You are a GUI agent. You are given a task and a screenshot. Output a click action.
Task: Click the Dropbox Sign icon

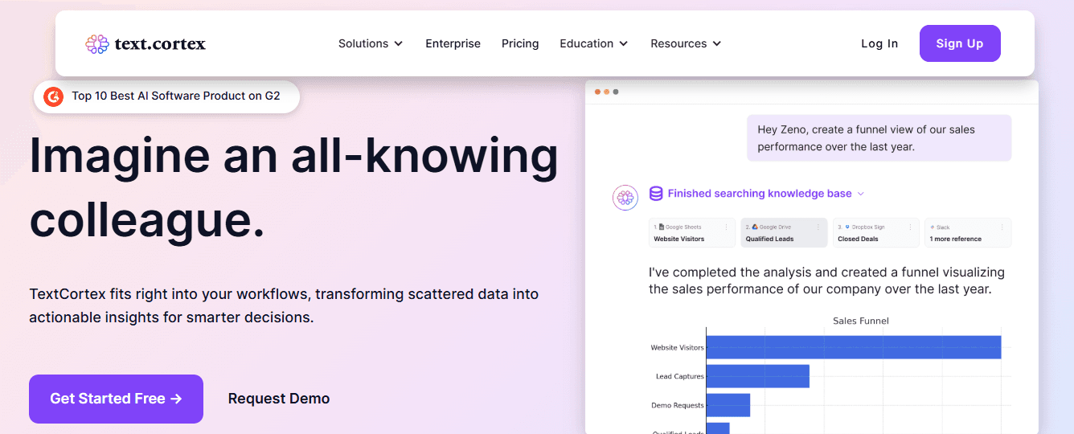[x=846, y=227]
